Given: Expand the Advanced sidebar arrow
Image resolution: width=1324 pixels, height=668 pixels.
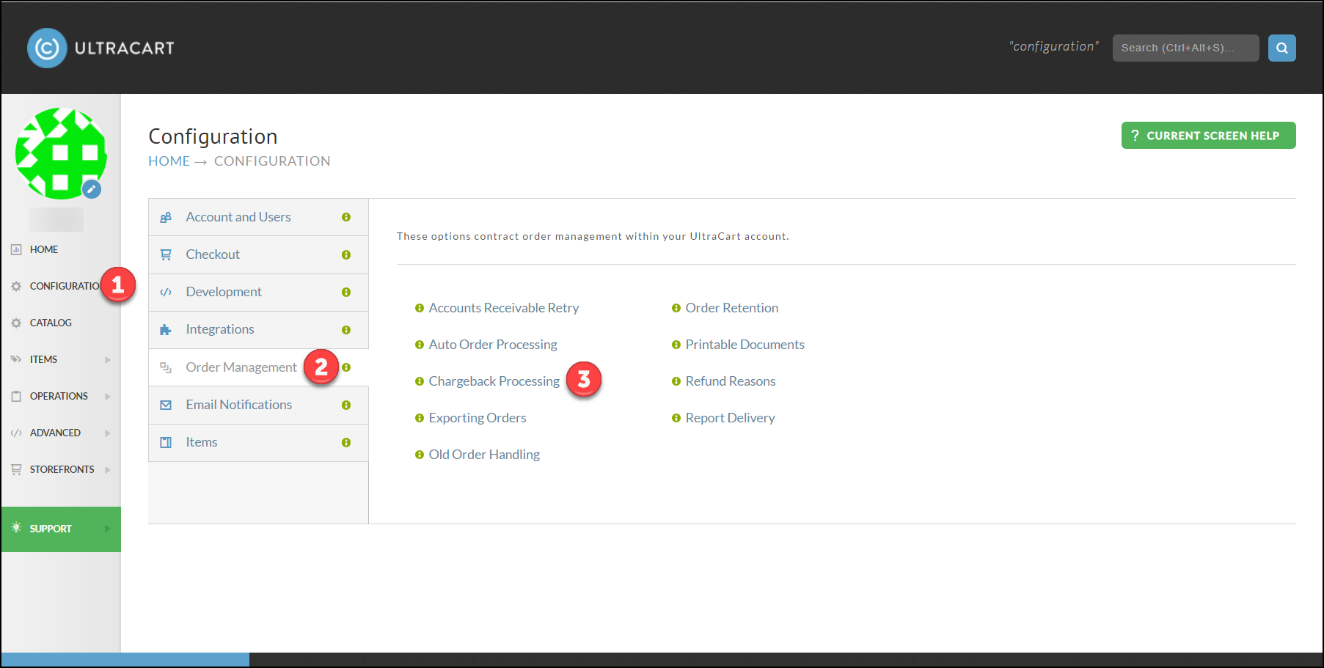Looking at the screenshot, I should (108, 433).
